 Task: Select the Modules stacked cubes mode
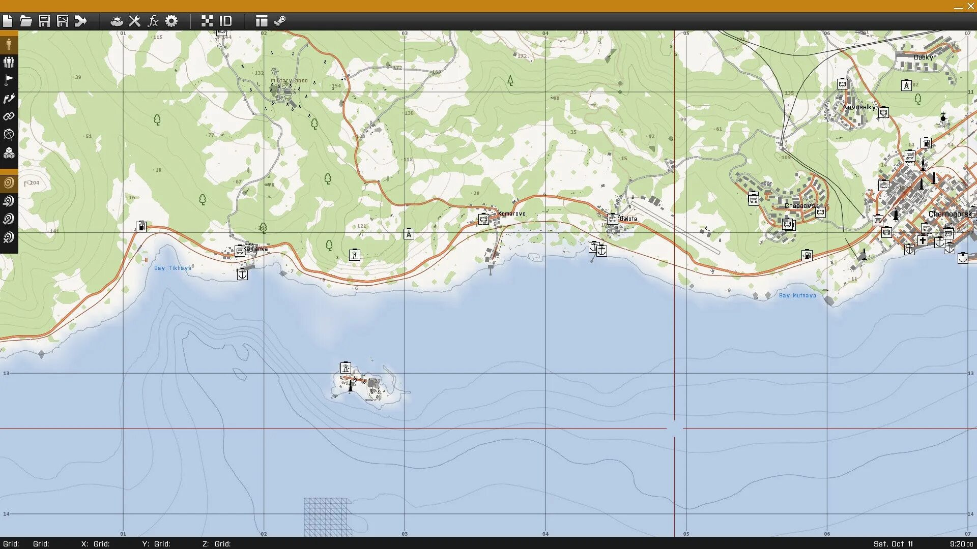click(9, 152)
